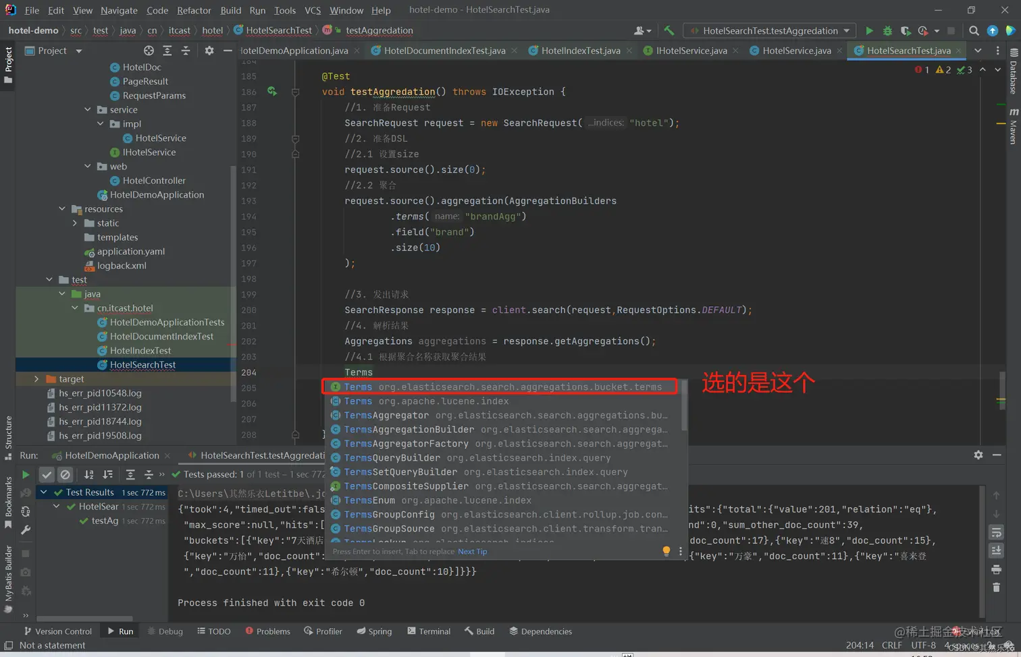Minimize the Run tool window

click(x=997, y=455)
